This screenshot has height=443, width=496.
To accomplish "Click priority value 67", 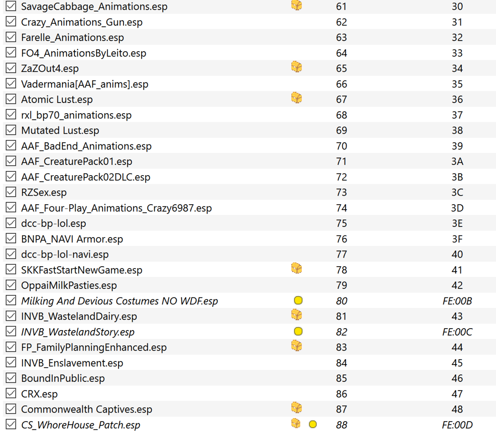I will [x=341, y=99].
